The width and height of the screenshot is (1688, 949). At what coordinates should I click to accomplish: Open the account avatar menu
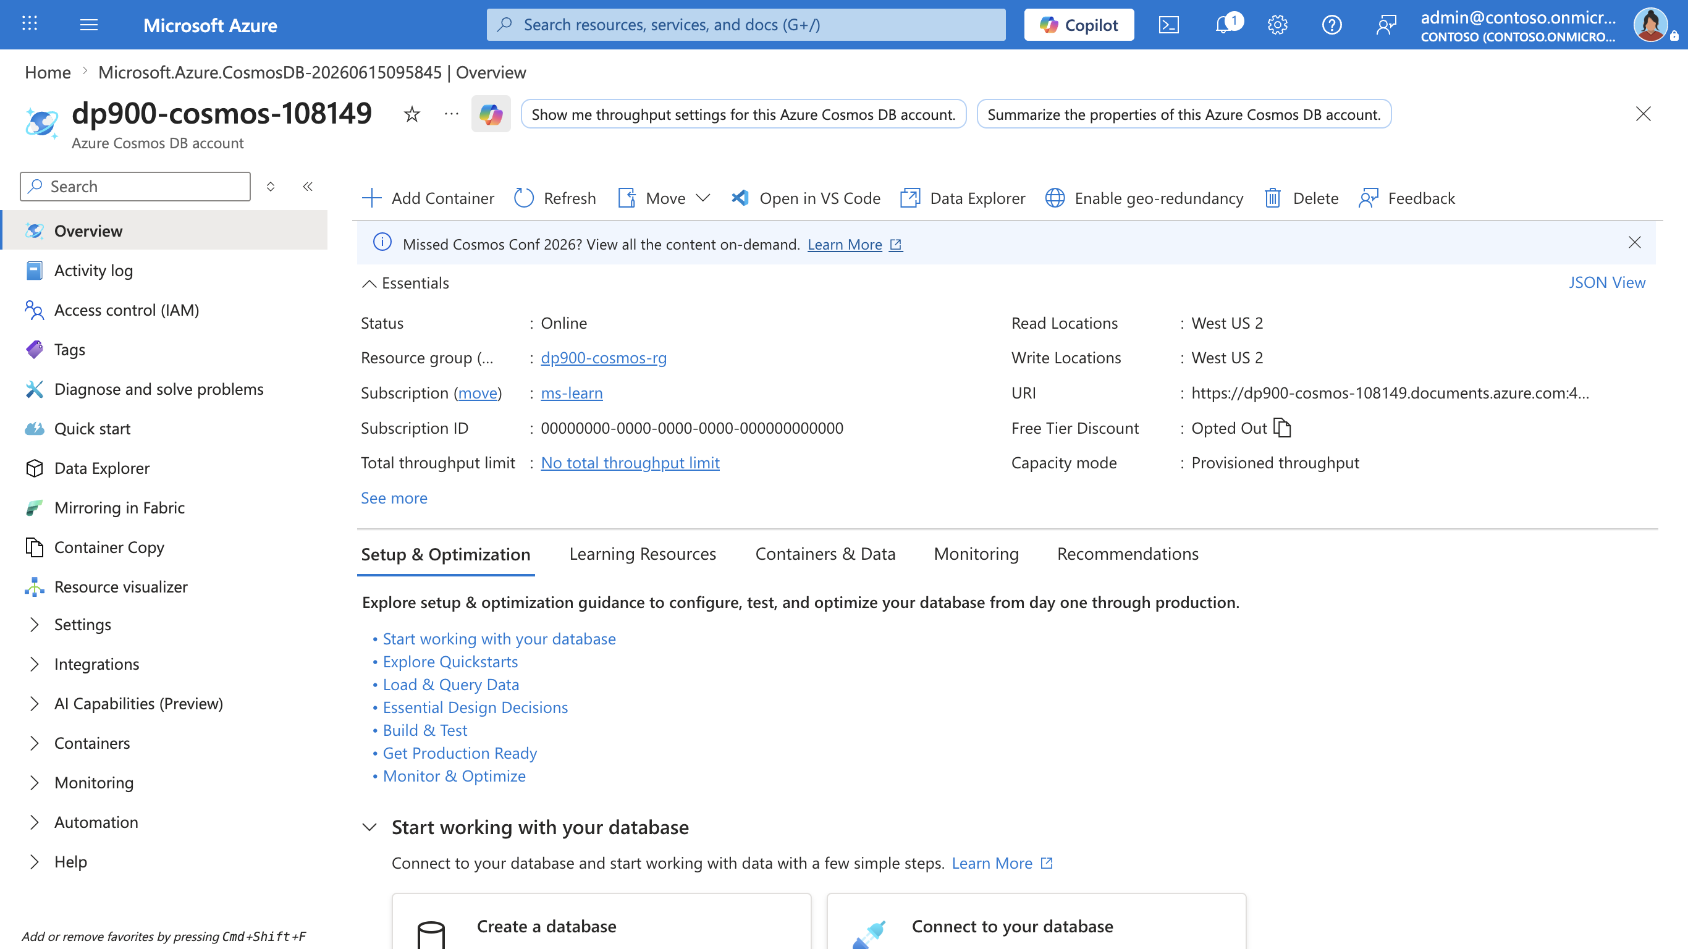tap(1652, 25)
